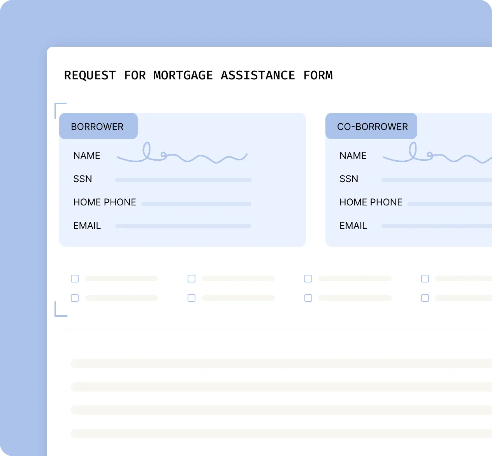Enable the third checkbox in the top row
The width and height of the screenshot is (492, 456).
click(308, 279)
